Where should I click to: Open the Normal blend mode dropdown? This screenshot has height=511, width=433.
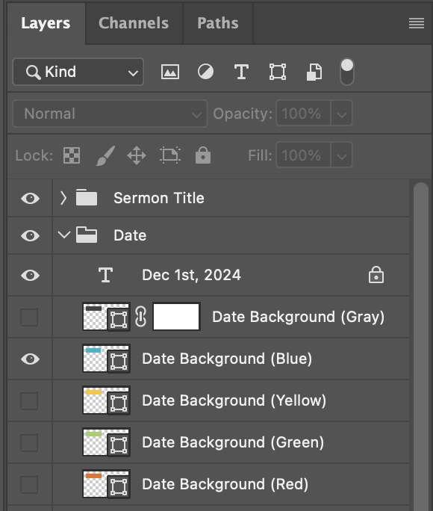click(110, 114)
